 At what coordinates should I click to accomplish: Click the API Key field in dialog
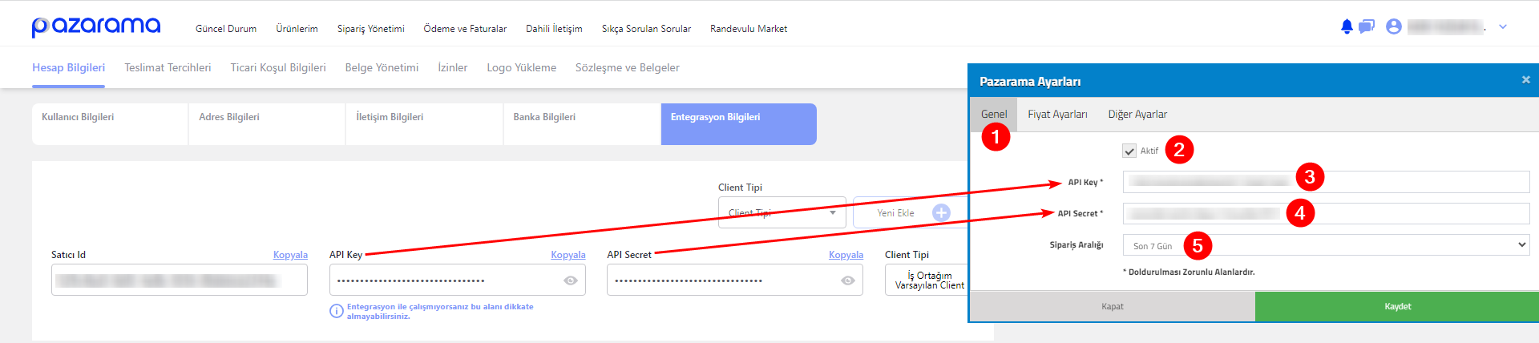click(x=1326, y=182)
